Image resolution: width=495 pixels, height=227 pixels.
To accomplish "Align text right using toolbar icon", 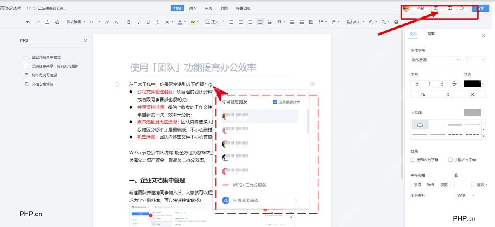I will click(250, 22).
